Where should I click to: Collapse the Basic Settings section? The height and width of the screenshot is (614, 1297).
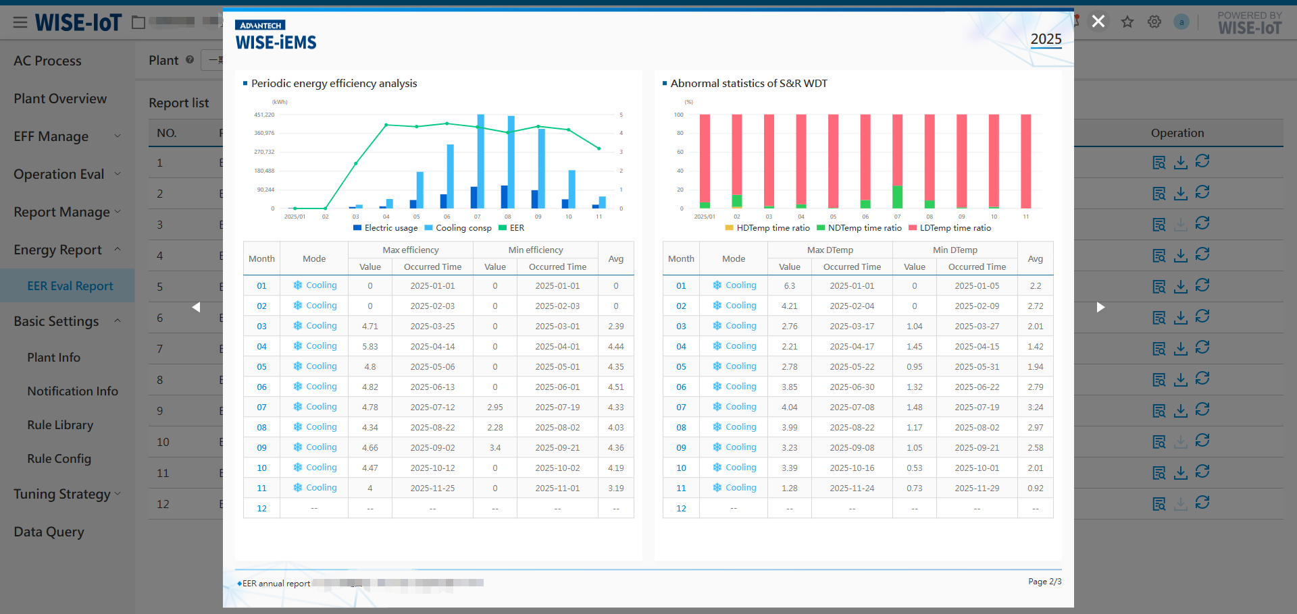pos(67,321)
